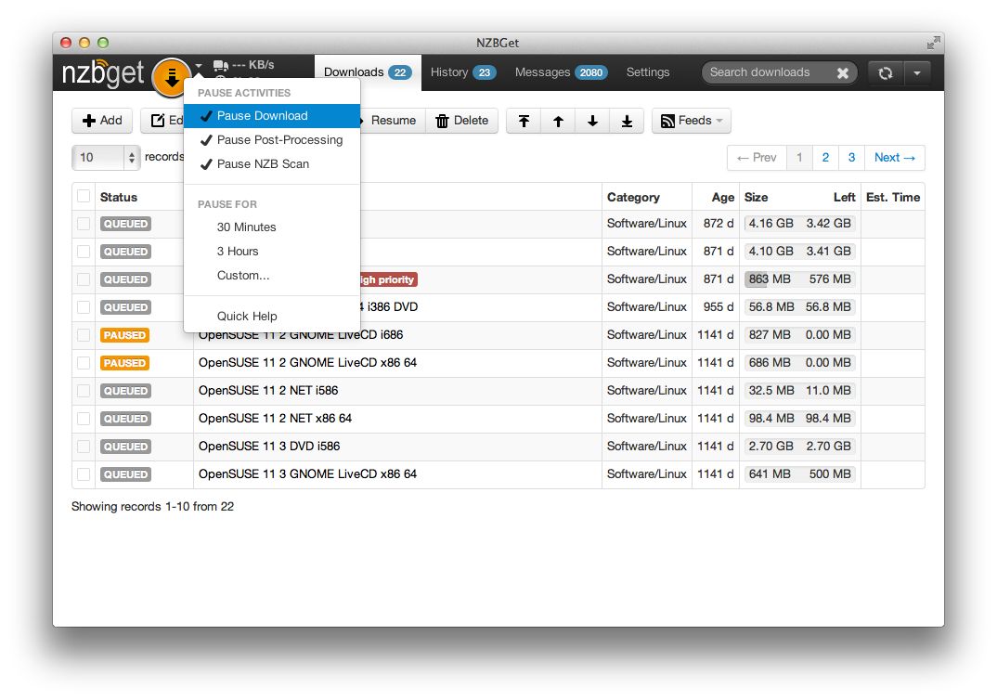The image size is (997, 700).
Task: Click the Left column header
Action: [x=845, y=197]
